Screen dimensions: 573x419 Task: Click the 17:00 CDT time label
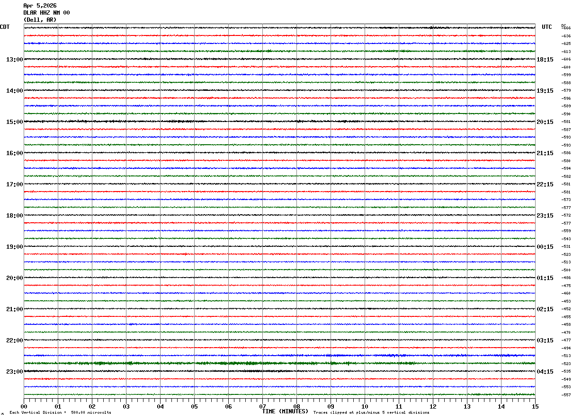[x=15, y=184]
